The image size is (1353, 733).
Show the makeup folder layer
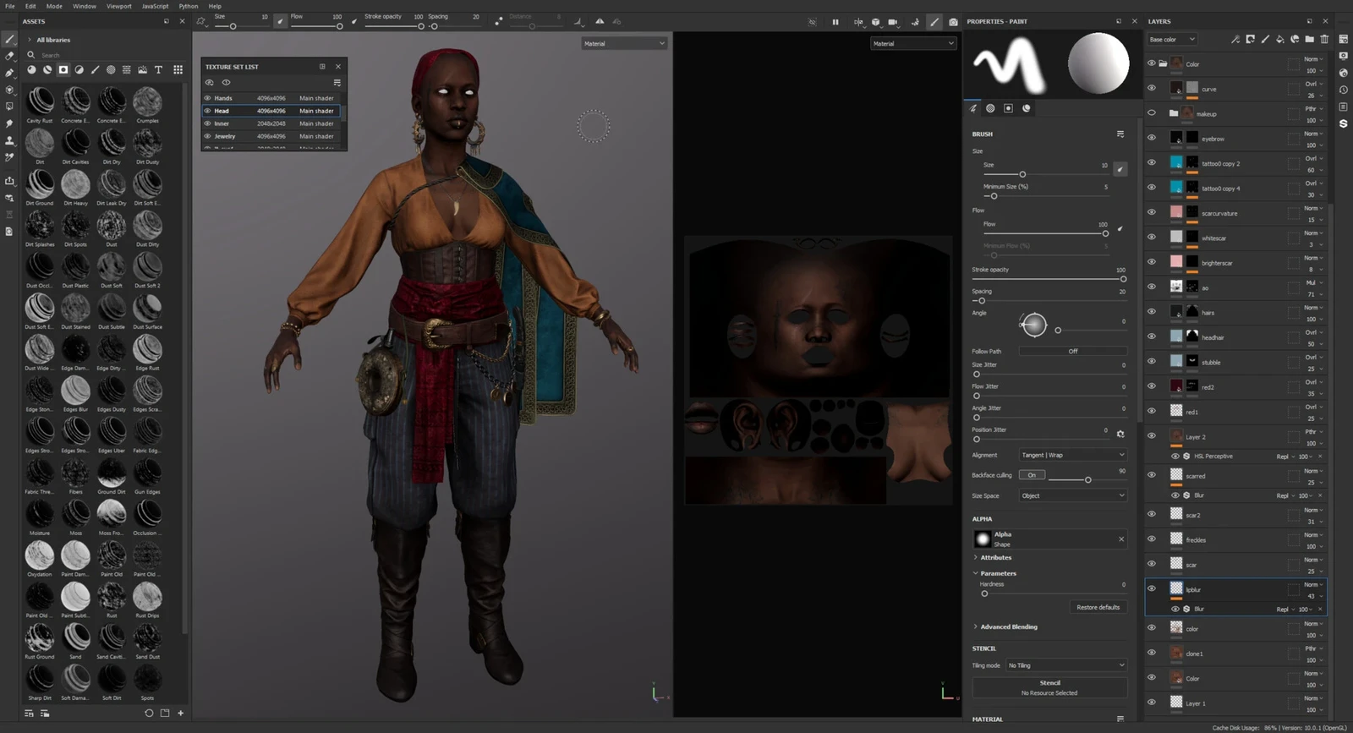pos(1151,112)
